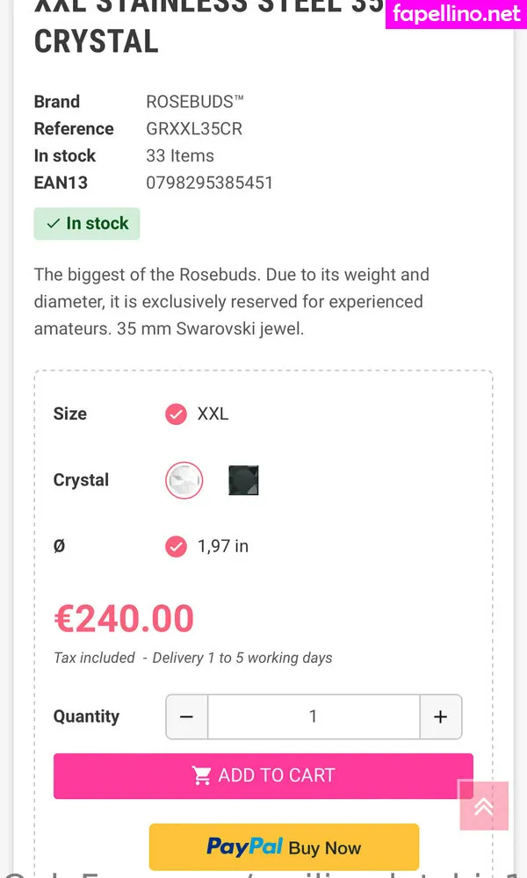Click the CRYSTAL product title heading
527x878 pixels.
pos(97,41)
